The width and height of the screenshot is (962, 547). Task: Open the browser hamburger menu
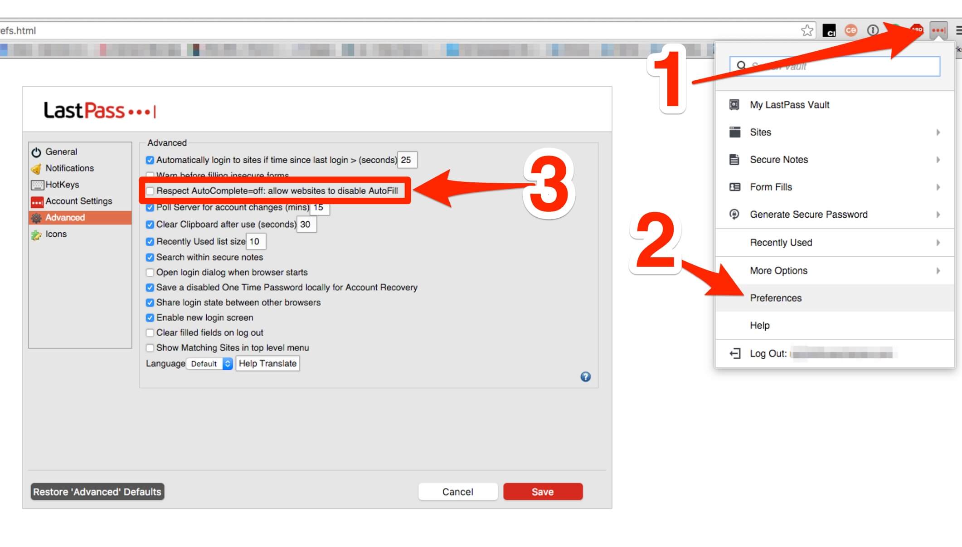point(958,30)
